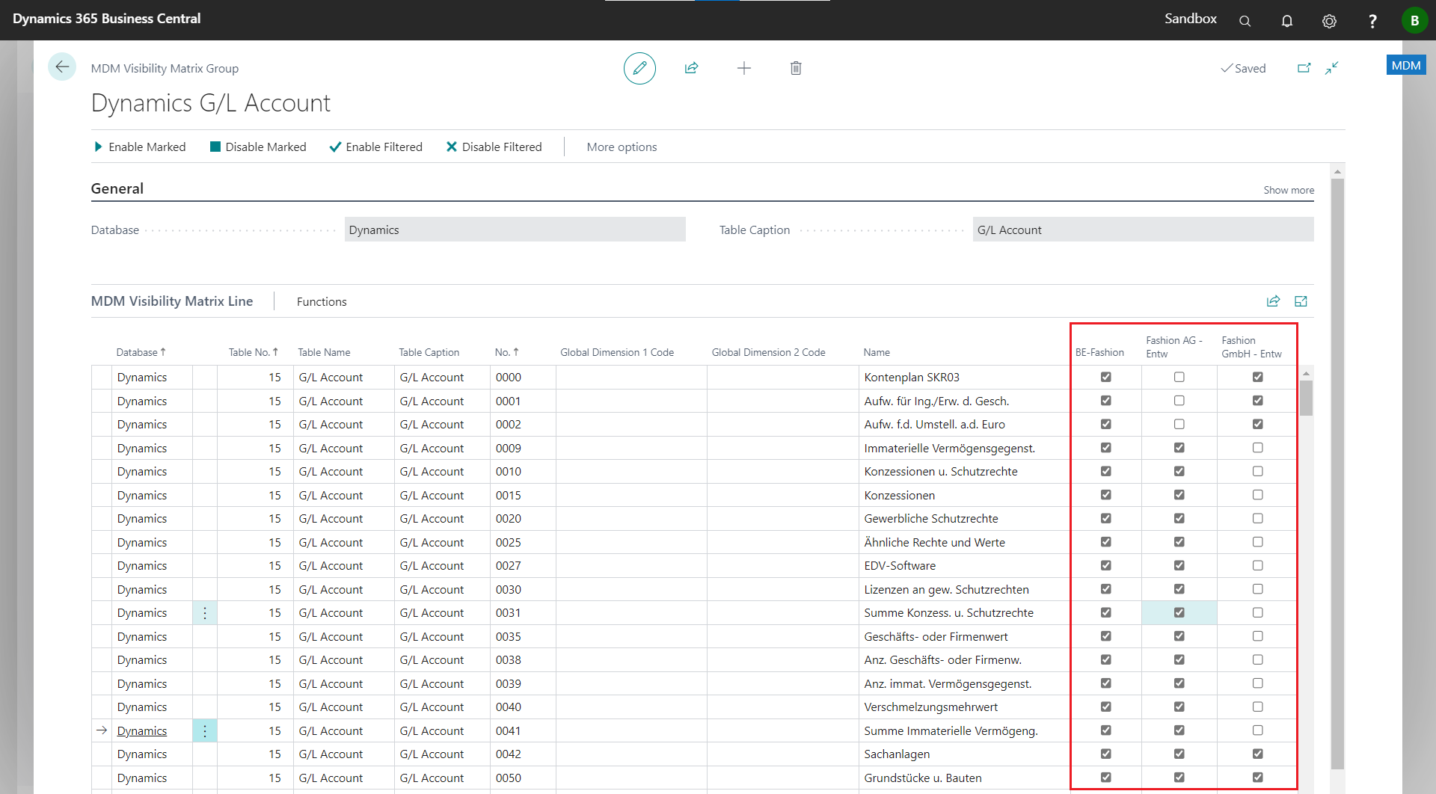Open row options dots for account 0031
The width and height of the screenshot is (1436, 794).
pos(205,613)
